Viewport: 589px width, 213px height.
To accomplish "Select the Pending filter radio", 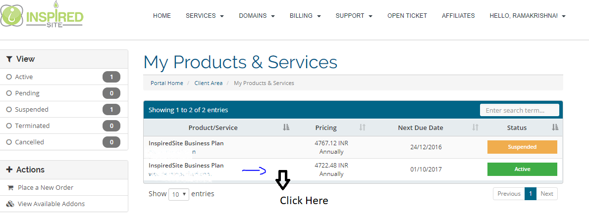I will [9, 93].
